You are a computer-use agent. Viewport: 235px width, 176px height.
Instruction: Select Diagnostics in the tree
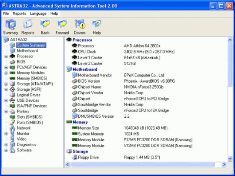point(27,145)
